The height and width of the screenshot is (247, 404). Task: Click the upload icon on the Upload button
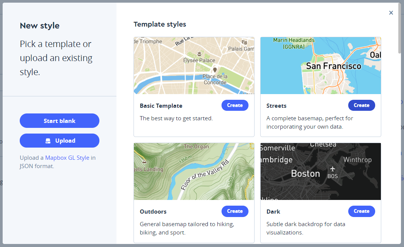(48, 140)
